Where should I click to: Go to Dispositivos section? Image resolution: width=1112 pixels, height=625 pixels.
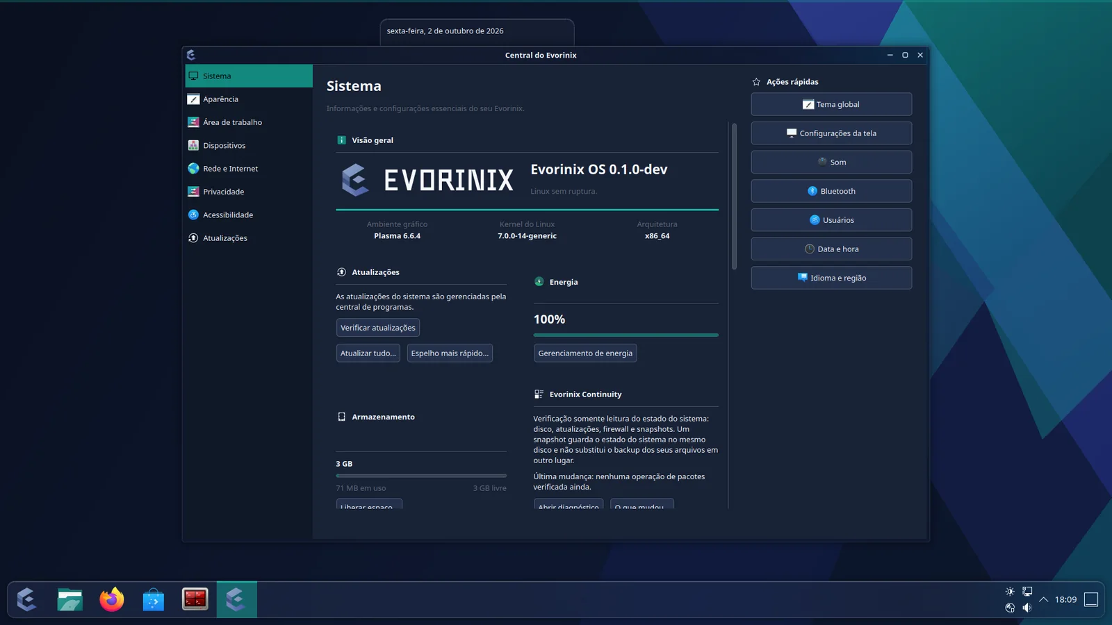[249, 145]
